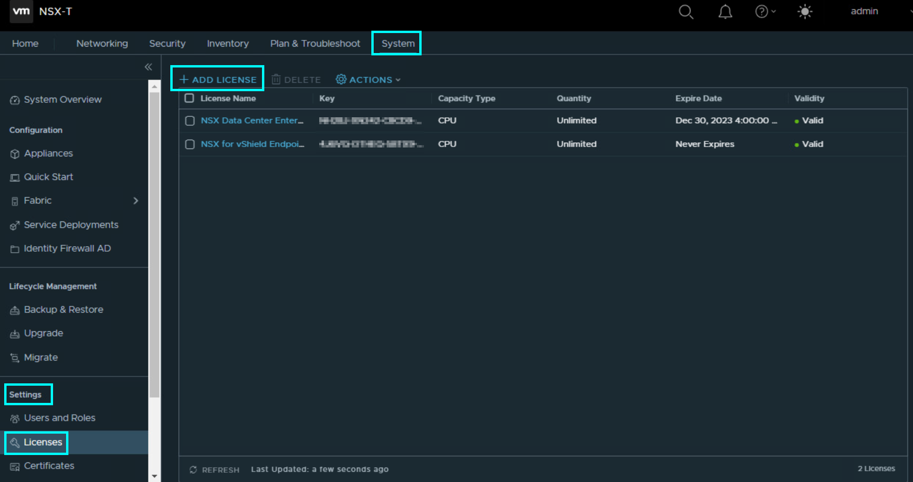913x482 pixels.
Task: Toggle the select-all licenses checkbox
Action: 189,98
